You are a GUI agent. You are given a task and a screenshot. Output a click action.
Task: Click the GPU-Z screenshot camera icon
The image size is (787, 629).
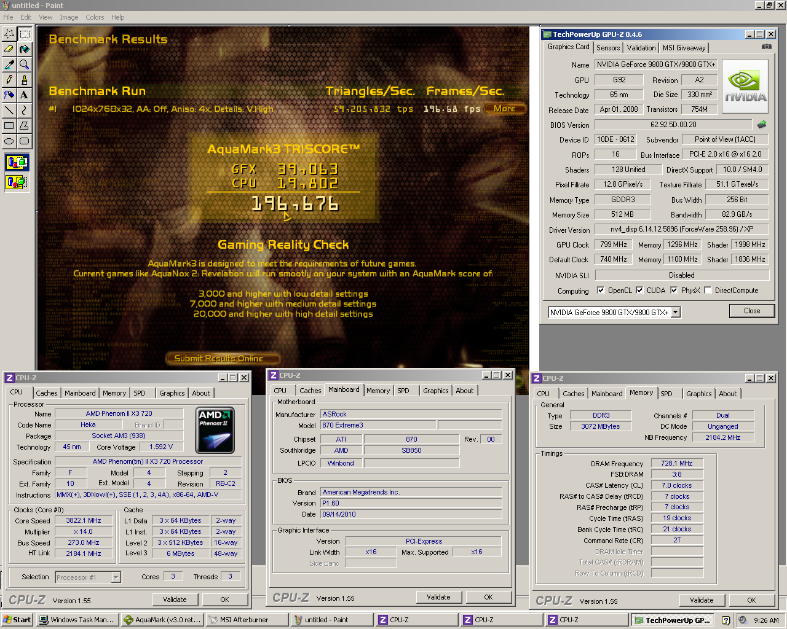(766, 47)
